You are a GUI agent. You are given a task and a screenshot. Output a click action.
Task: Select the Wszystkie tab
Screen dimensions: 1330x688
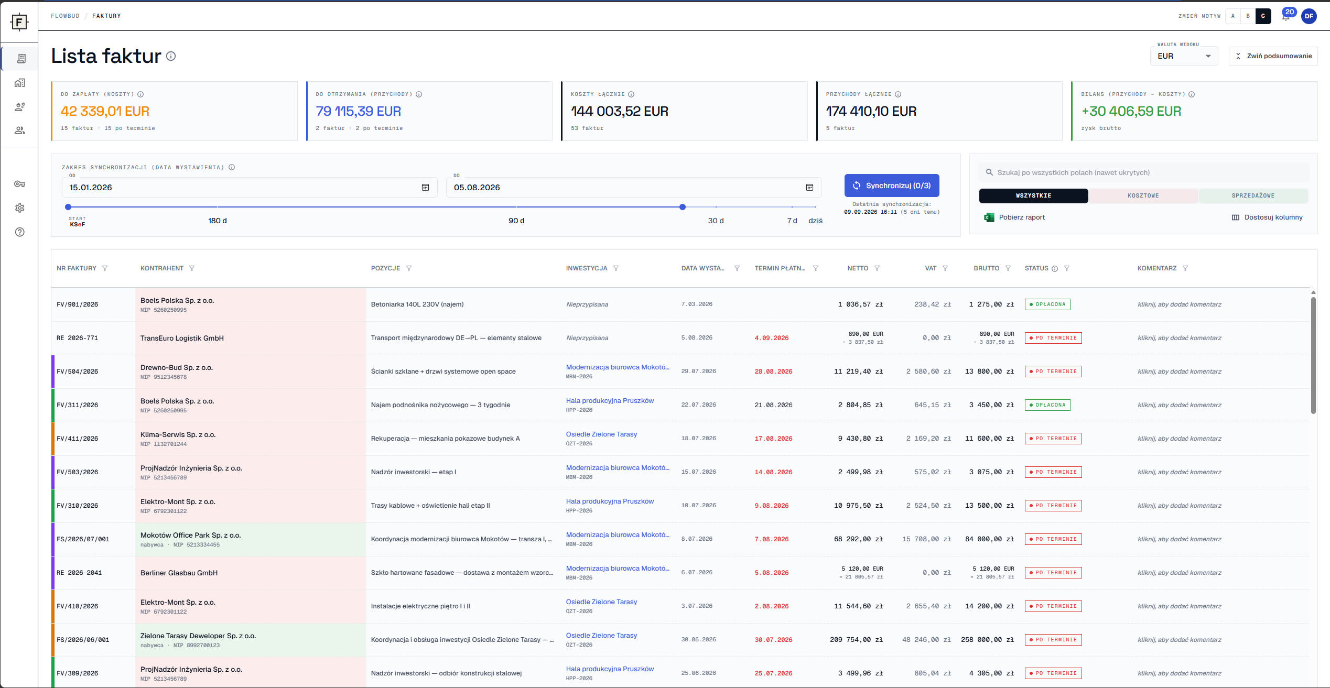tap(1033, 195)
